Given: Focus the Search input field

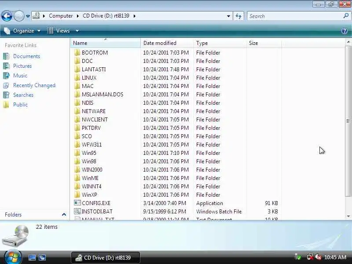Looking at the screenshot, I should pos(295,16).
